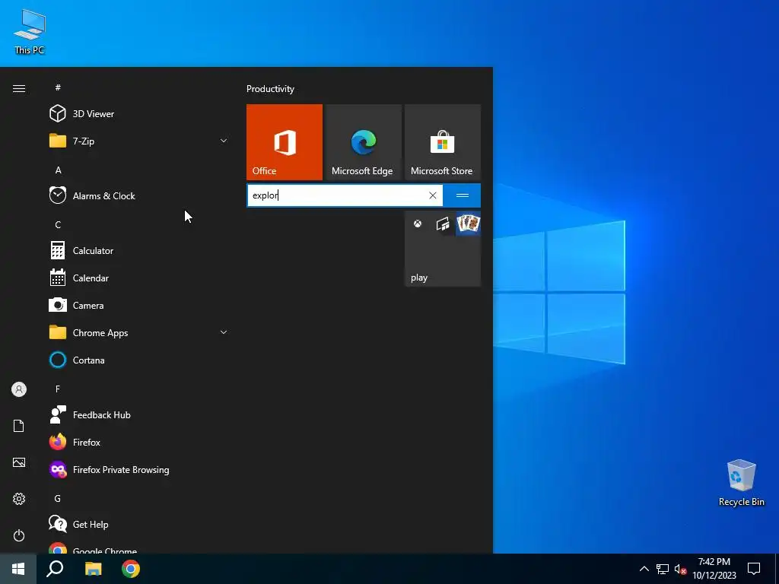Open the Calculator app
This screenshot has width=779, height=584.
[x=139, y=250]
